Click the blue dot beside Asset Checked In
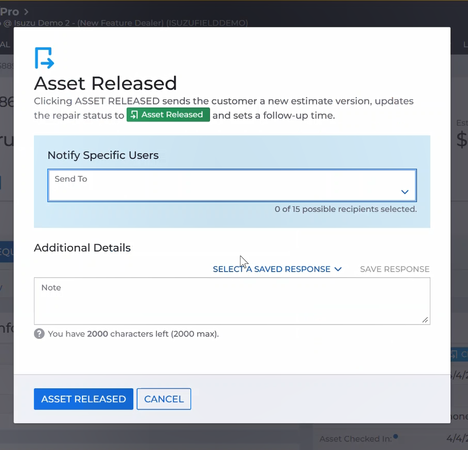 coord(395,437)
